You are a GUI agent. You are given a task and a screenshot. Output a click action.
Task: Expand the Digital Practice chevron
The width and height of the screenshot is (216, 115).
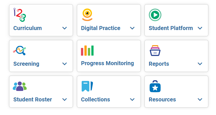tap(132, 28)
